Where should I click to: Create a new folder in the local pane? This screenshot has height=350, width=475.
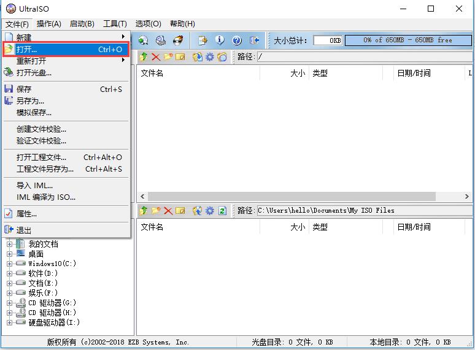point(156,210)
